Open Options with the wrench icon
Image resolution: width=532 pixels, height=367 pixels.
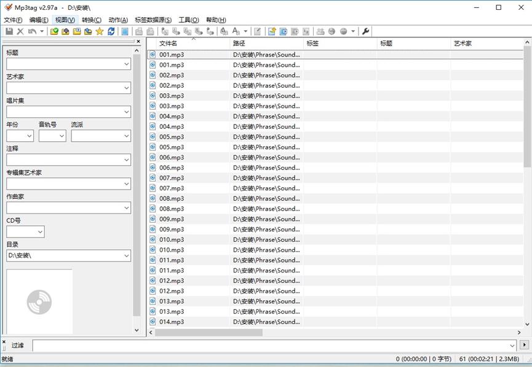click(x=365, y=31)
